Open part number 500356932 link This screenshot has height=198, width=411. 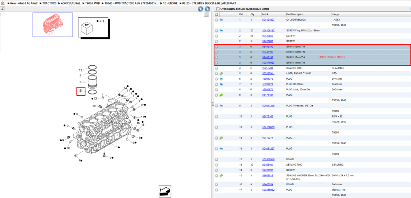[268, 190]
